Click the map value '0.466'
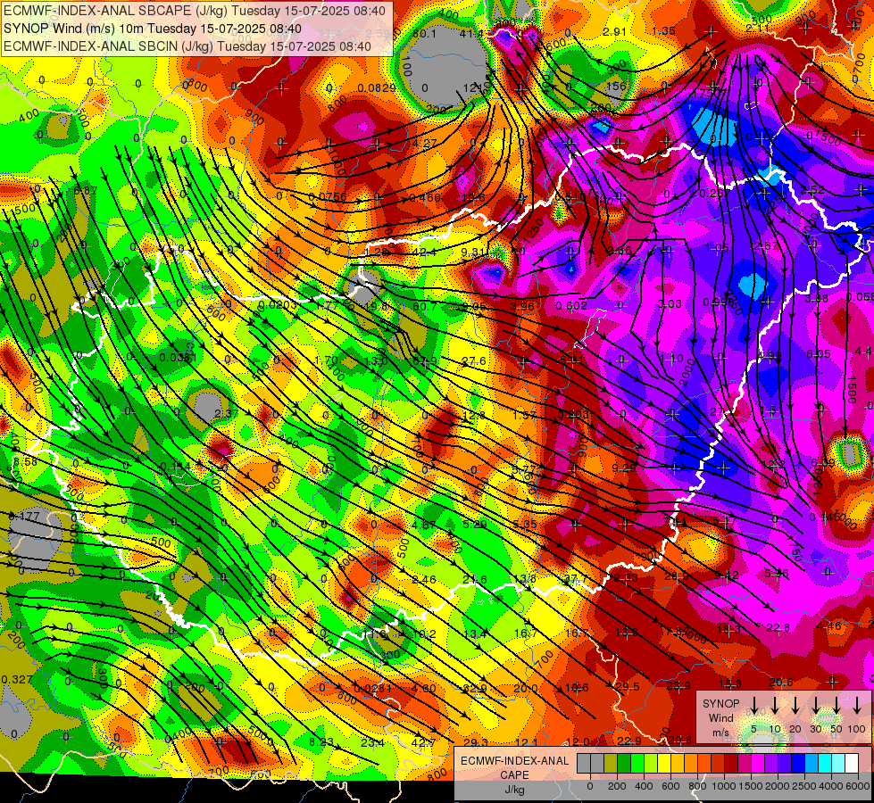Viewport: 874px width, 803px height. 425,198
